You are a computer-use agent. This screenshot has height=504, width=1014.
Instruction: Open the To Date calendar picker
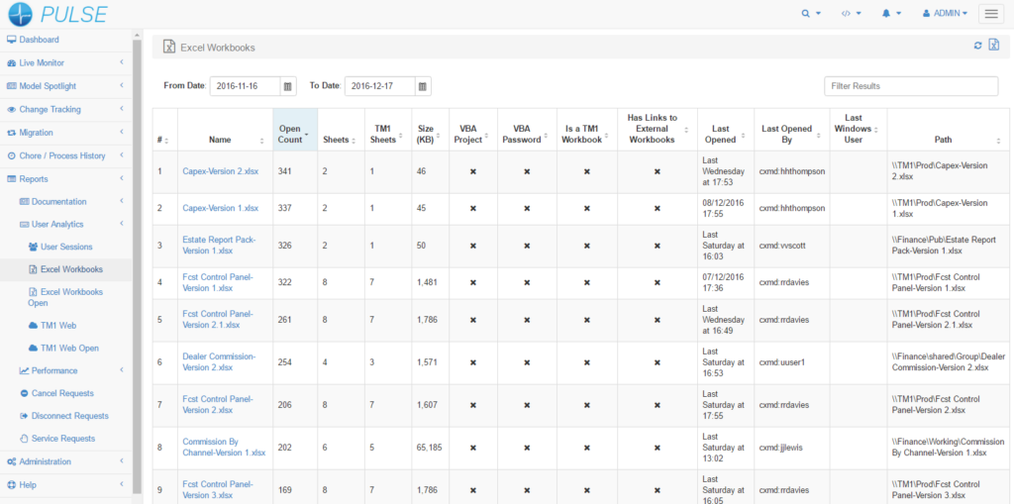[x=423, y=86]
